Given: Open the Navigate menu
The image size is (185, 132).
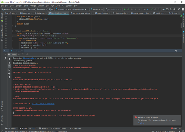Looking at the screenshot, I should pyautogui.click(x=19, y=6).
